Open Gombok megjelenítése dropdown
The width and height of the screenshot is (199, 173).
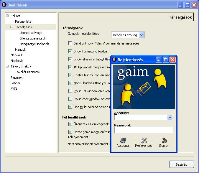coord(128,35)
